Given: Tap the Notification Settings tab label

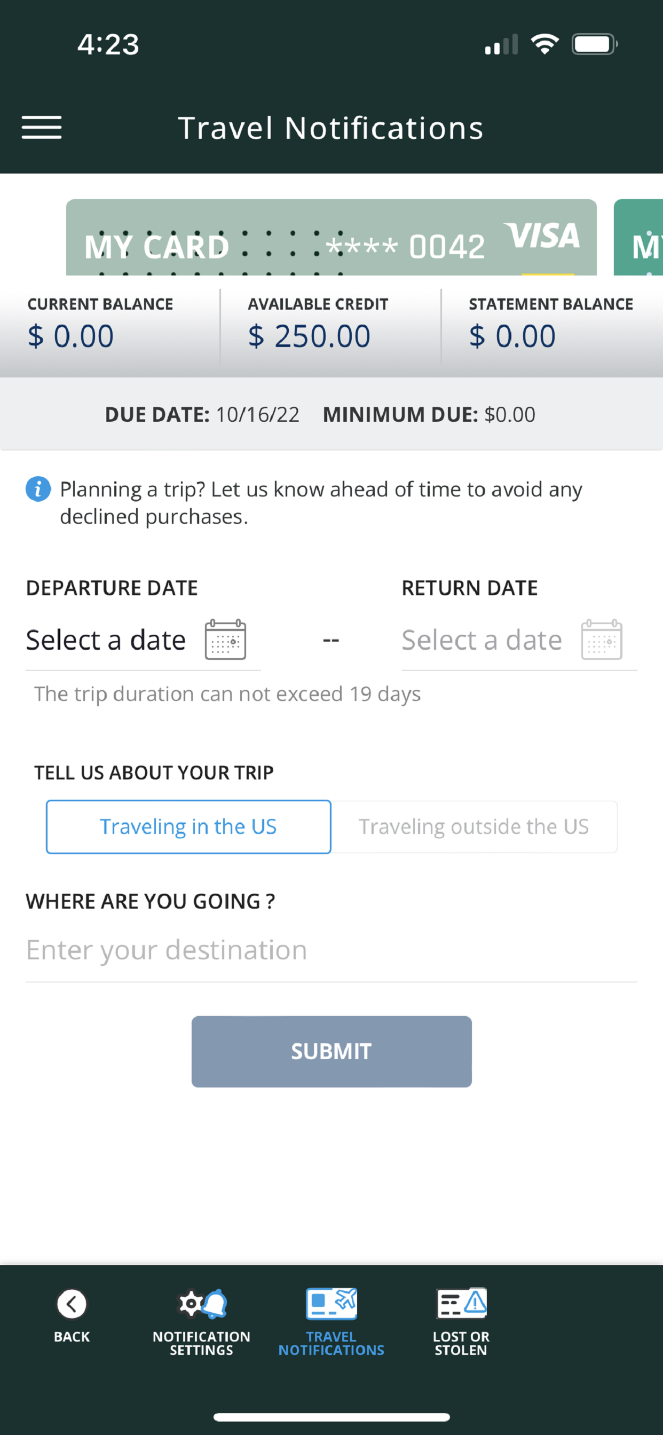Looking at the screenshot, I should [x=202, y=1343].
